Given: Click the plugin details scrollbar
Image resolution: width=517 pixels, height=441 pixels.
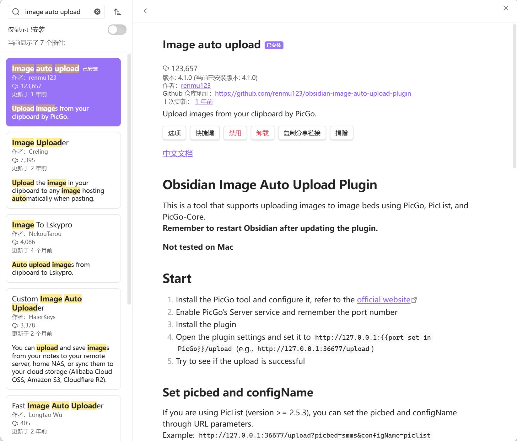Looking at the screenshot, I should click(514, 97).
